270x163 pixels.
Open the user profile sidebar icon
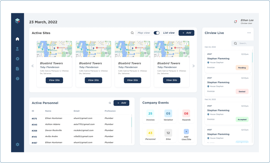(17, 49)
